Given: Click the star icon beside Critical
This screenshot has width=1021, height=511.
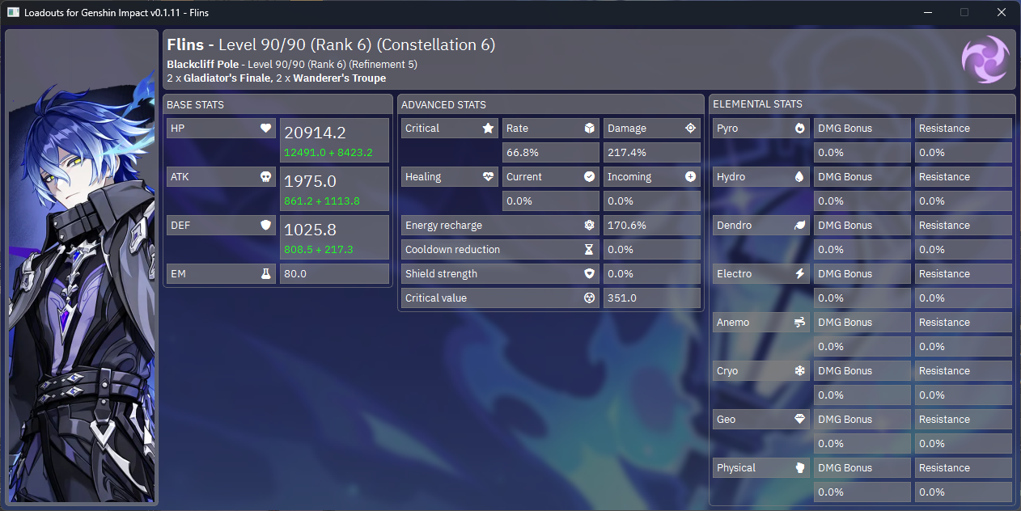Looking at the screenshot, I should click(x=488, y=129).
